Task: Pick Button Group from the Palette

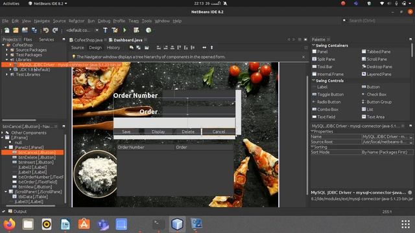Action: tap(377, 102)
